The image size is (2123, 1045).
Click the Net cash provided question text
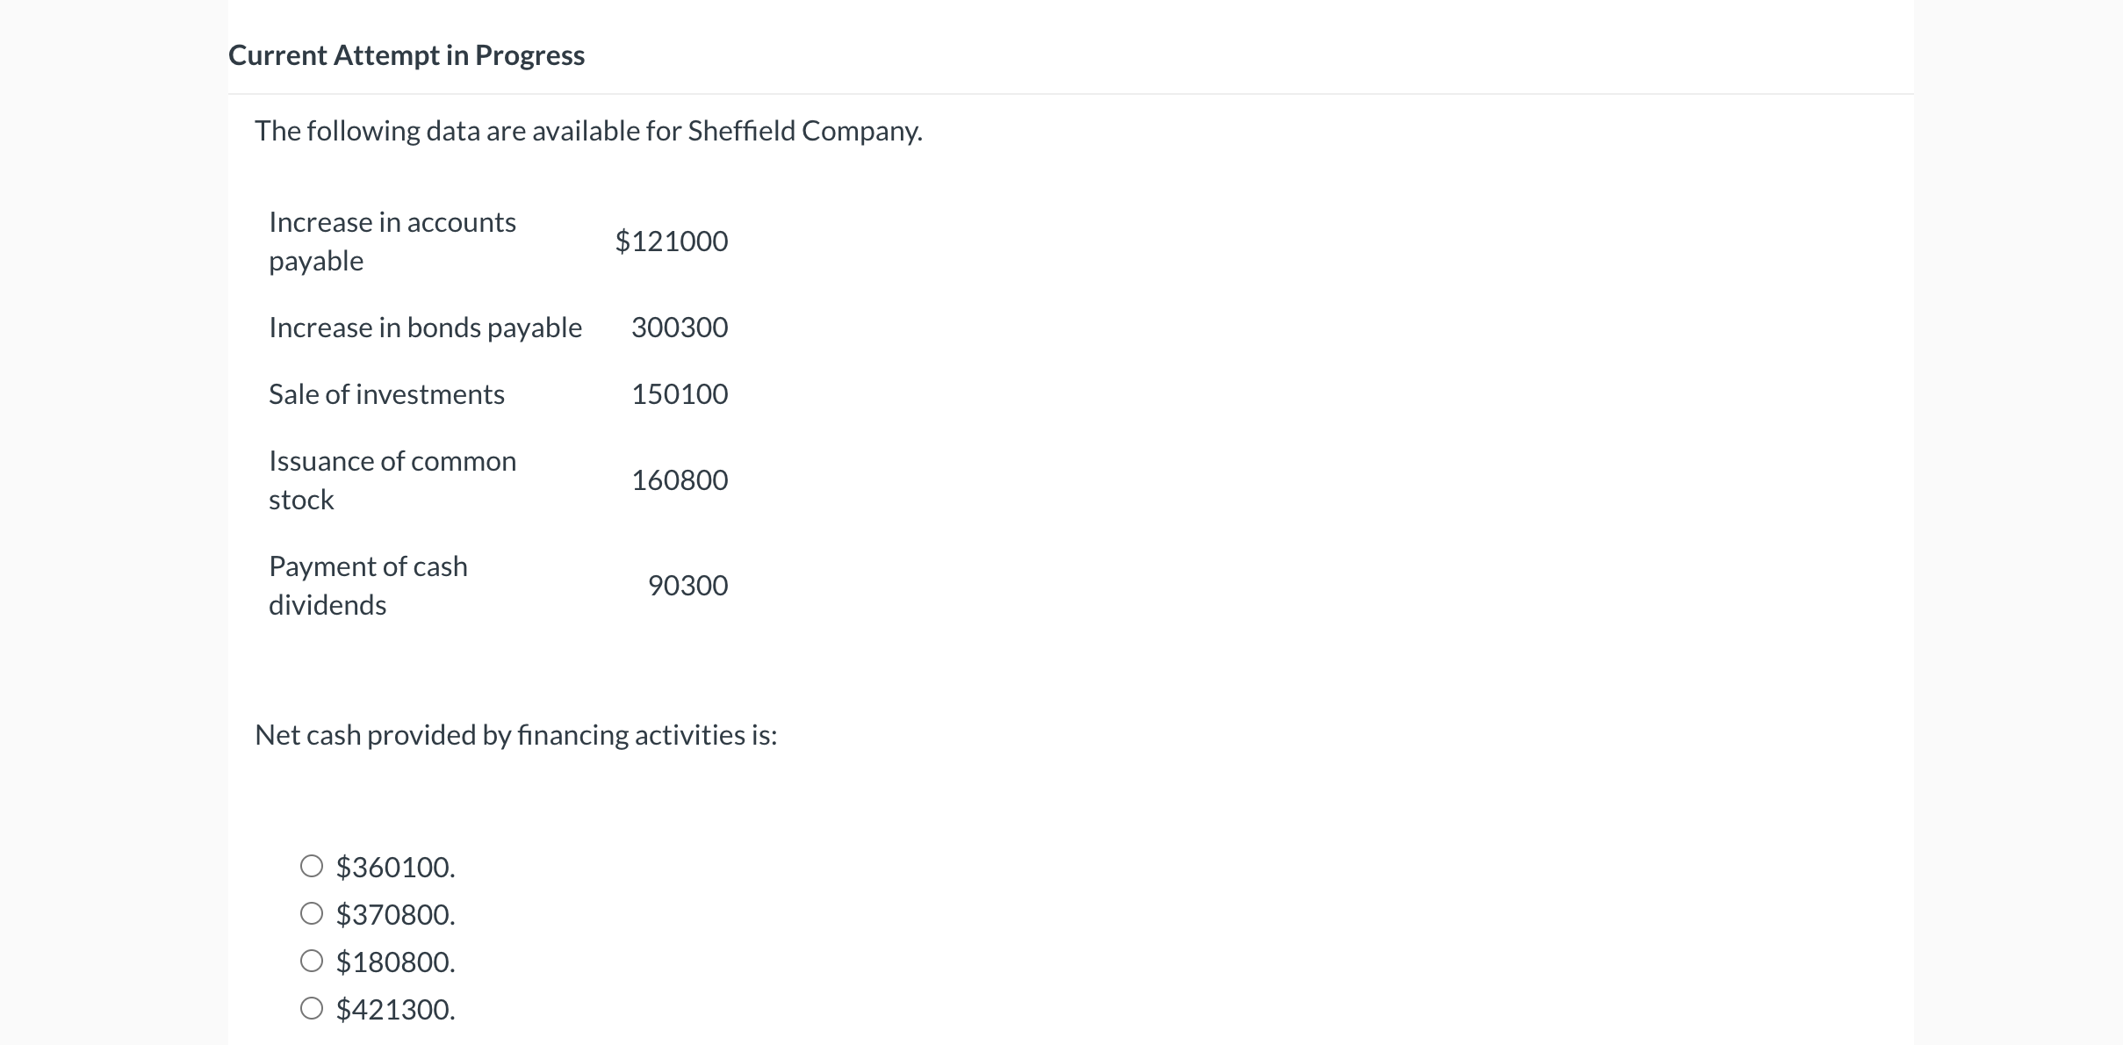tap(515, 735)
